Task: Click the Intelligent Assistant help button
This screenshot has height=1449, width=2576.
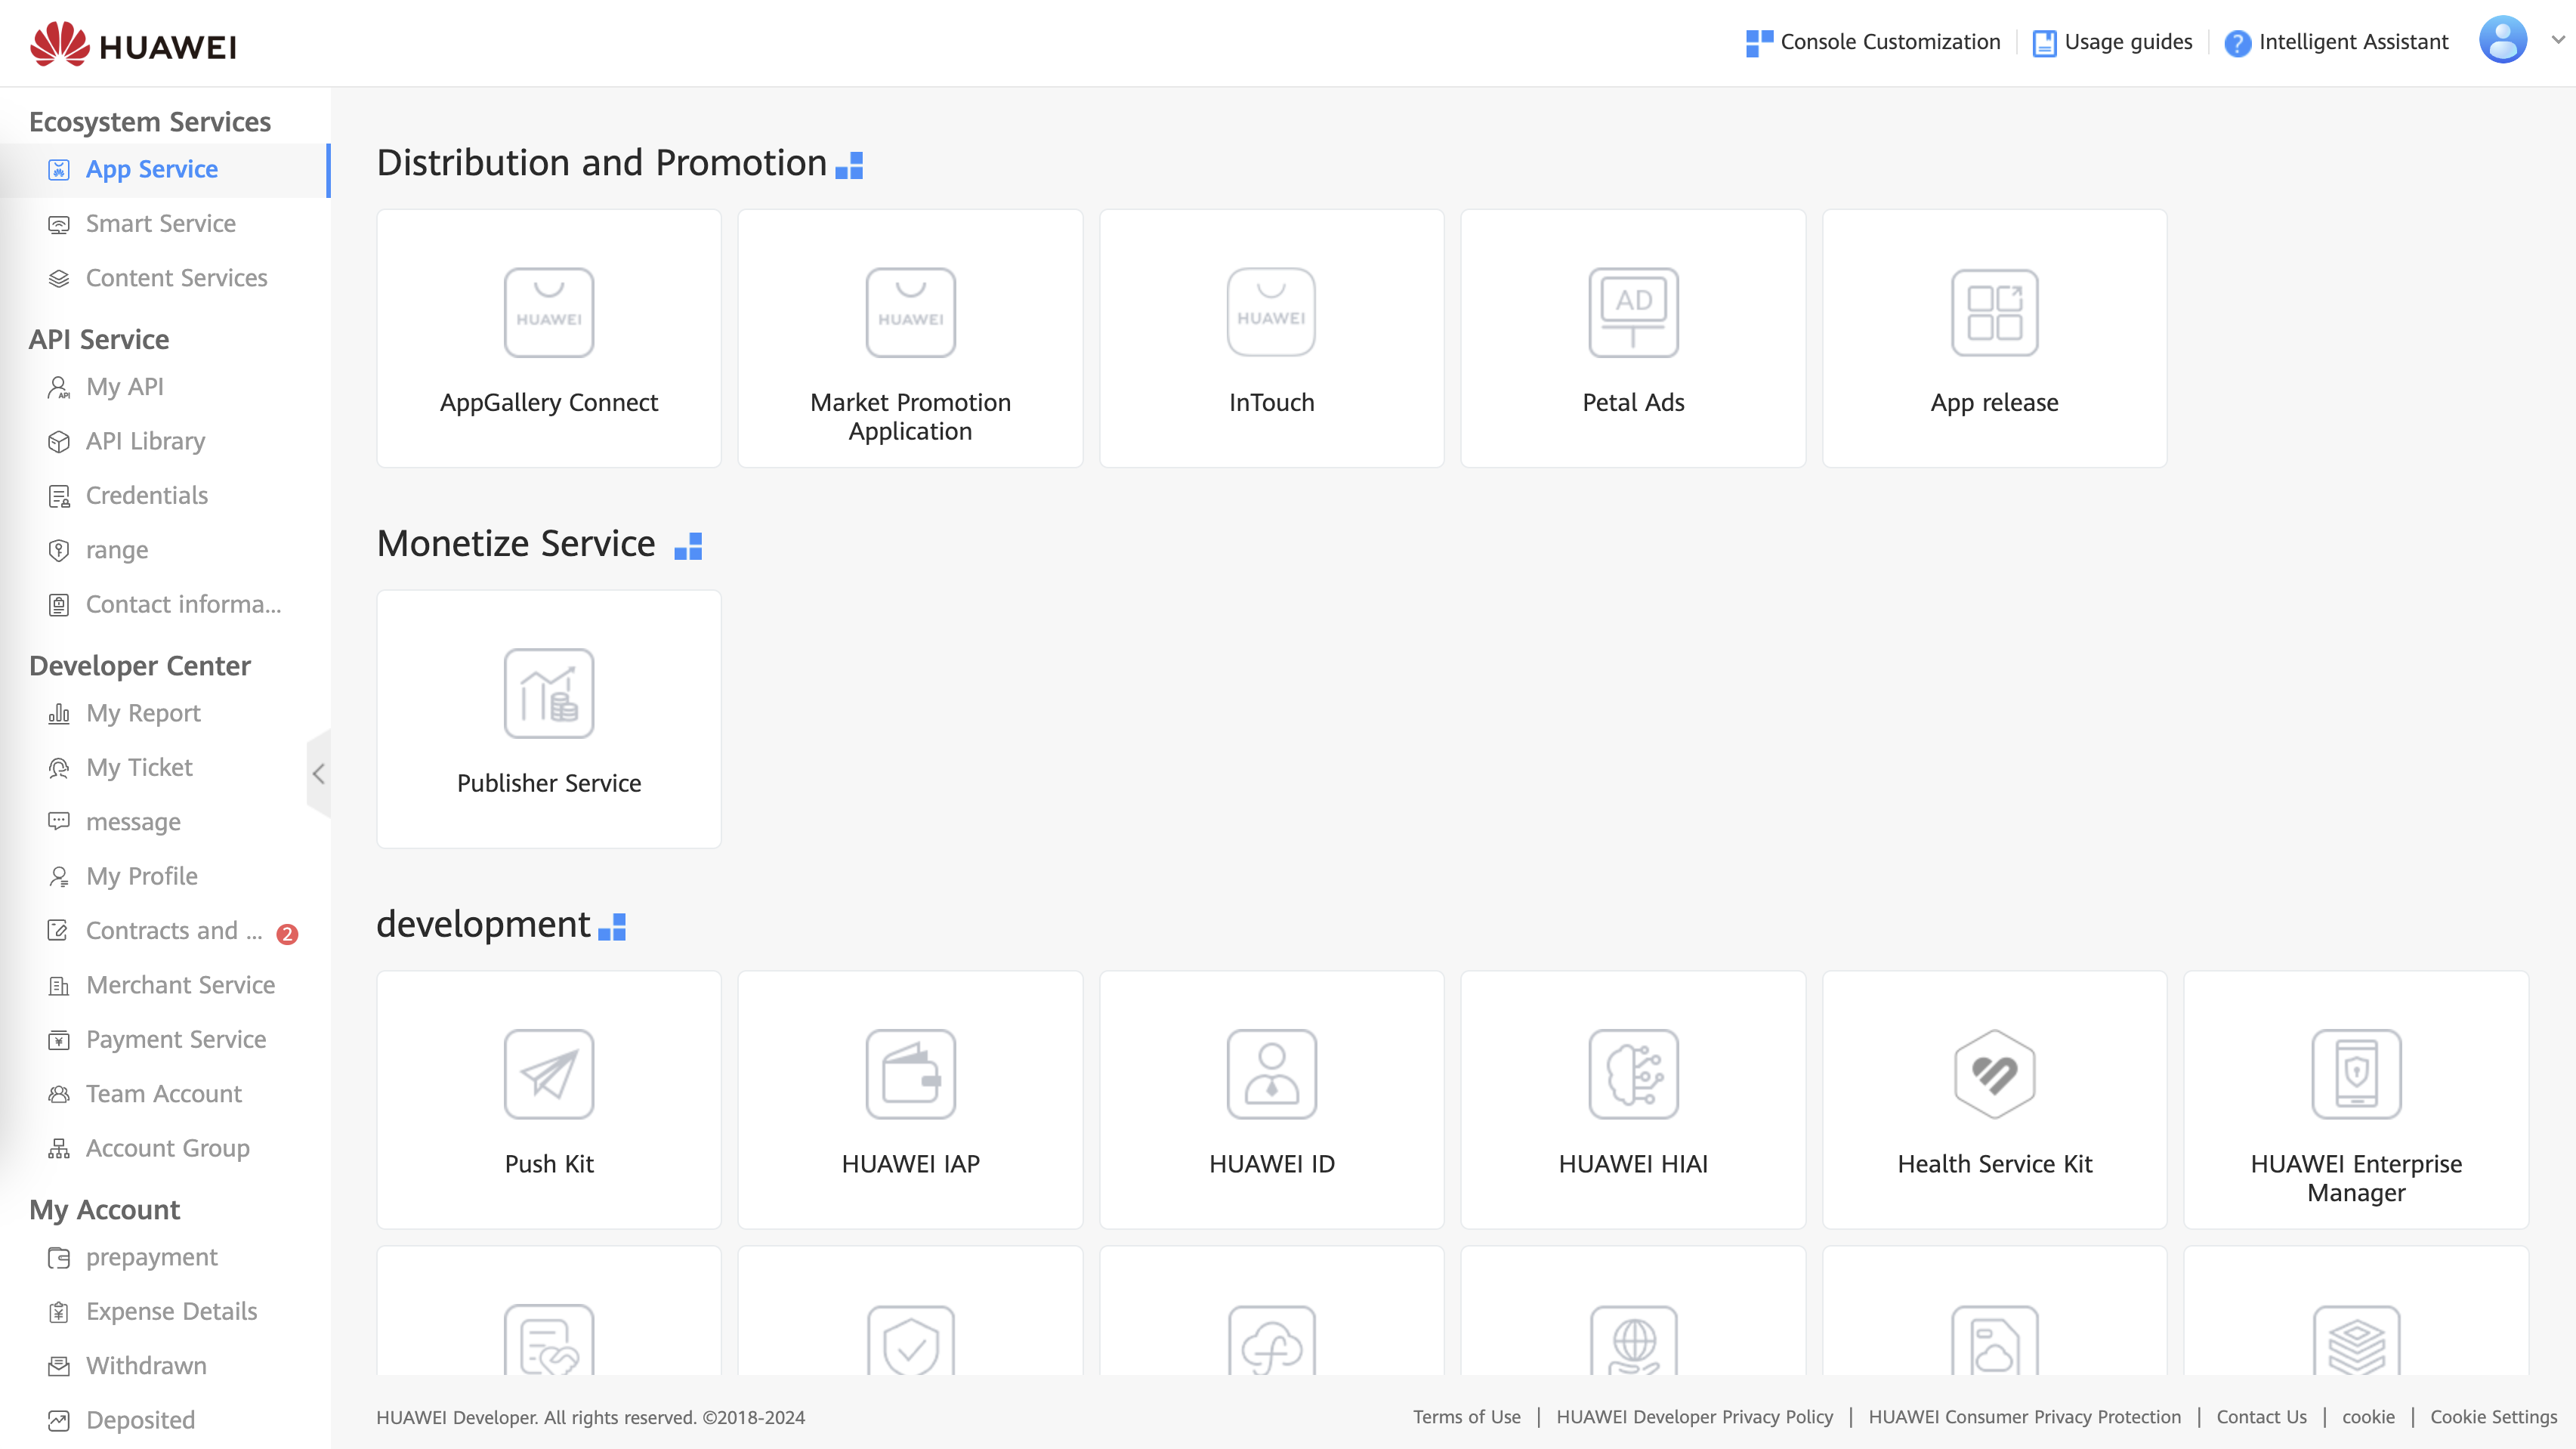Action: 2336,42
